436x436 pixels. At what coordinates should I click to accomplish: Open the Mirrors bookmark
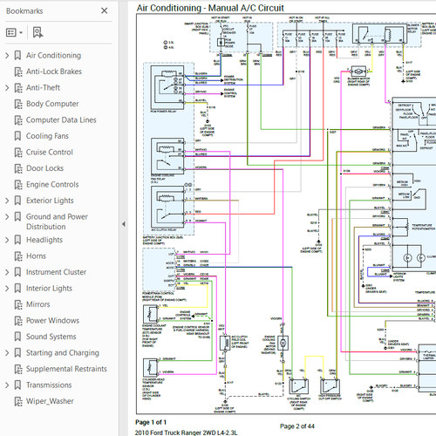(37, 304)
